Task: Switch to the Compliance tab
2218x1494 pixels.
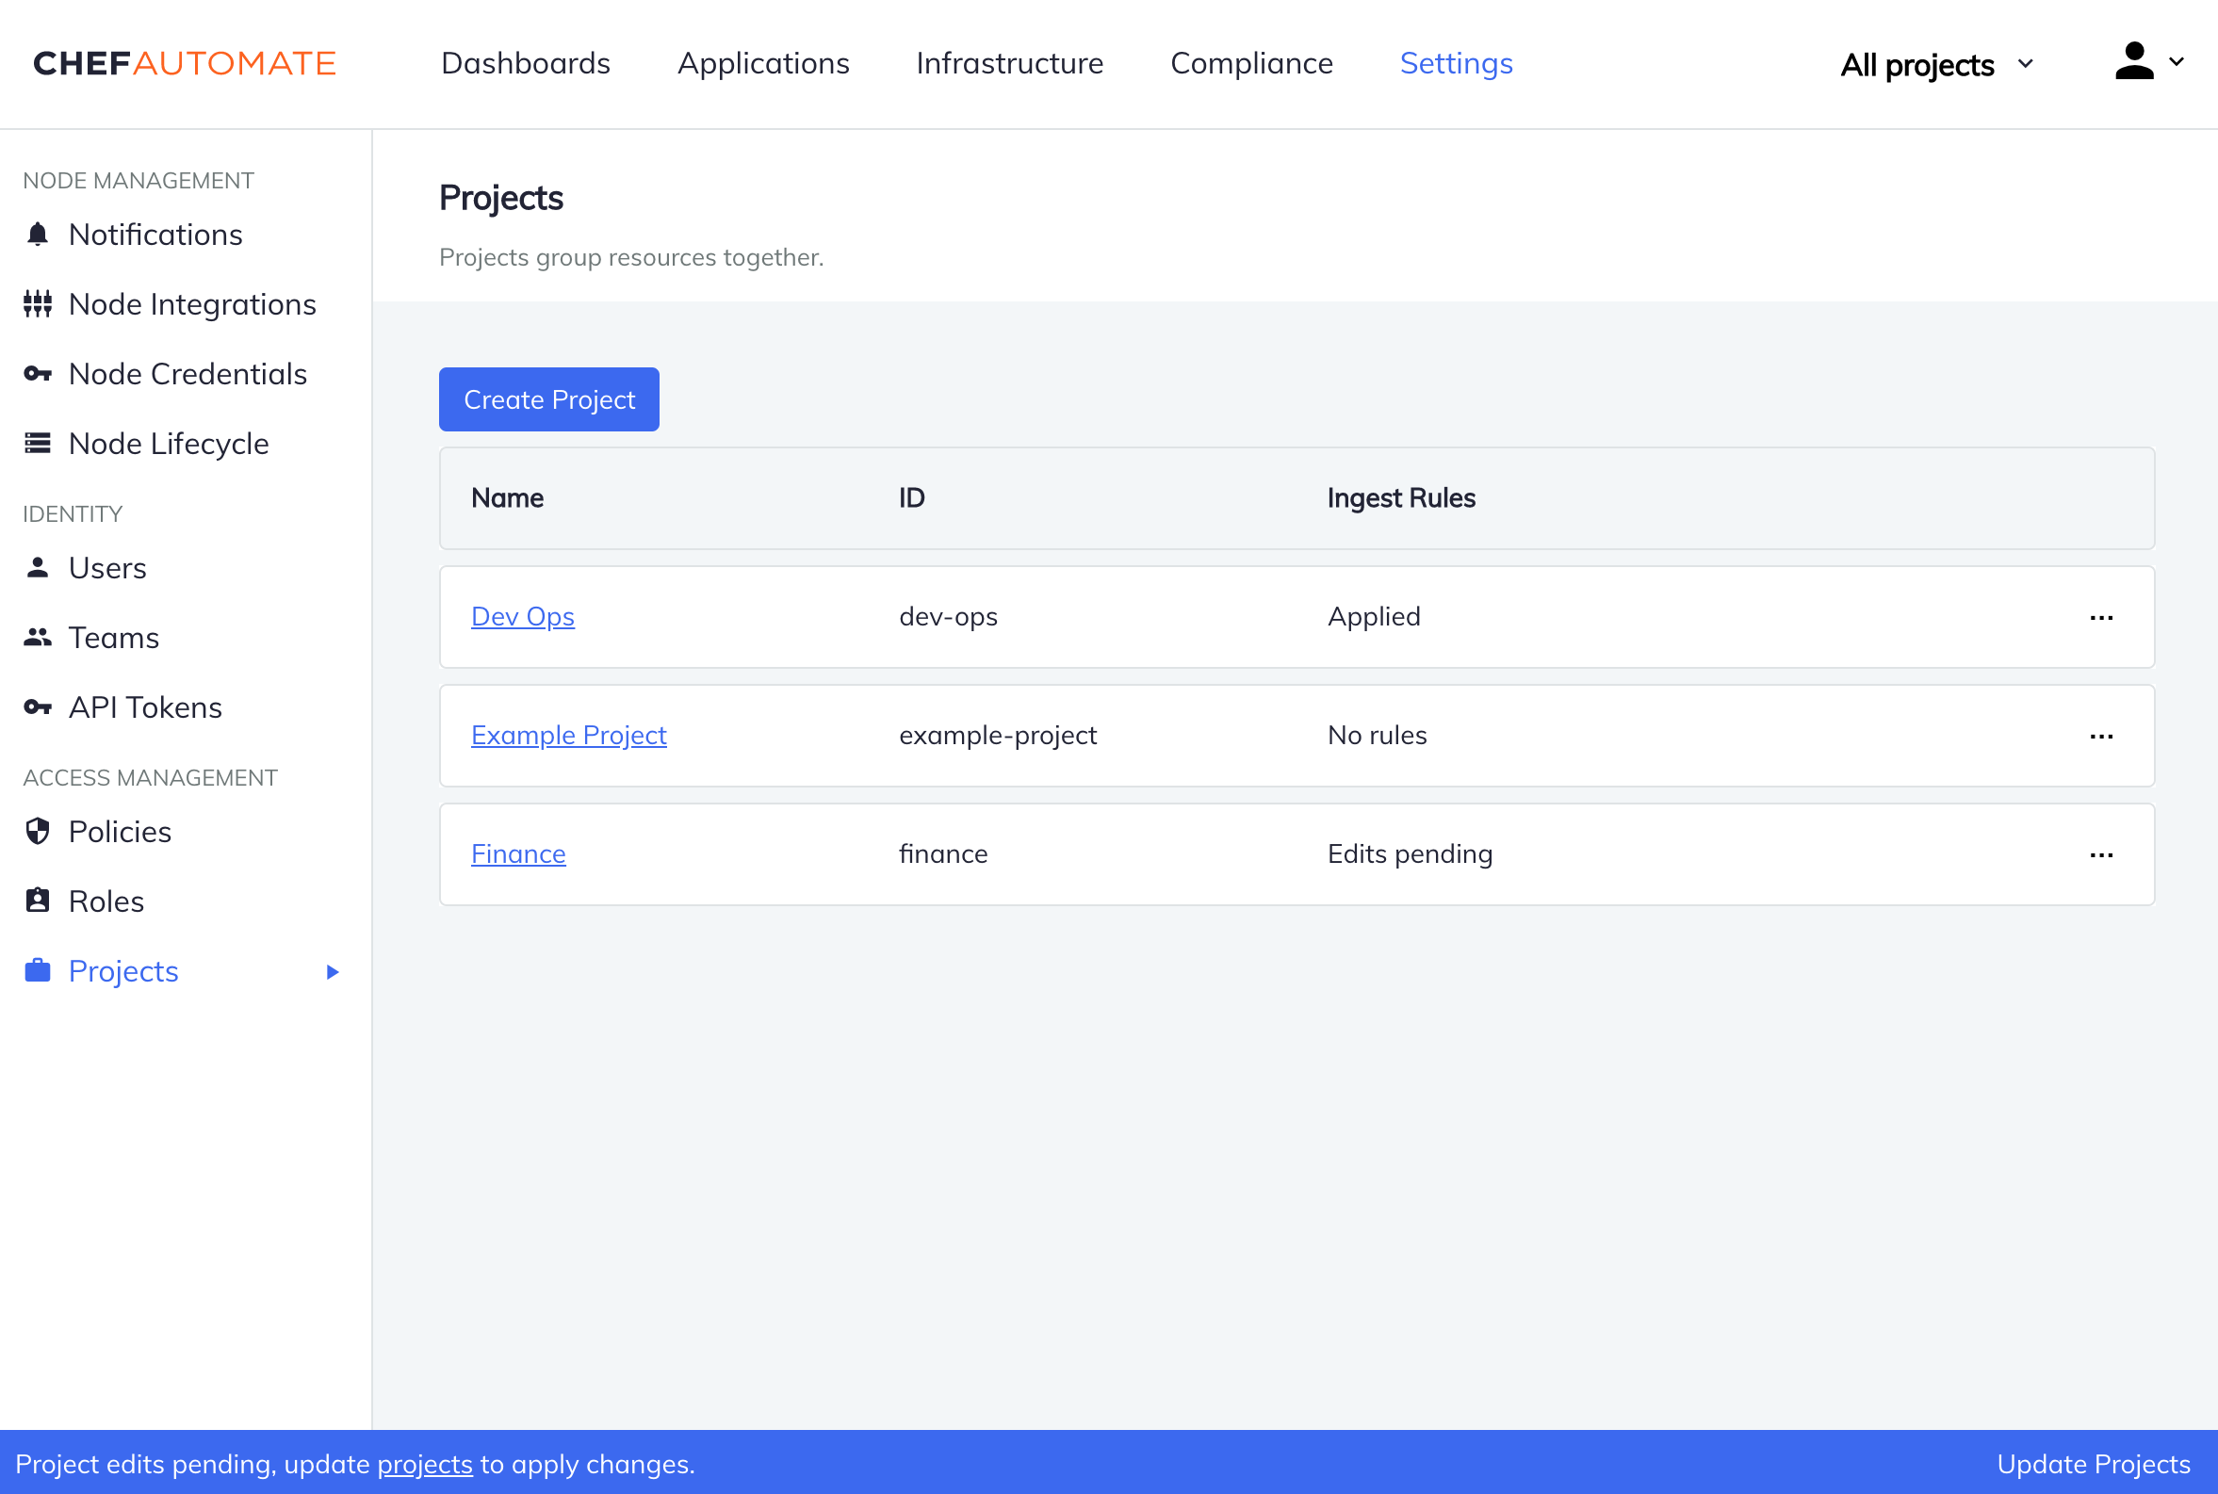Action: (1251, 63)
